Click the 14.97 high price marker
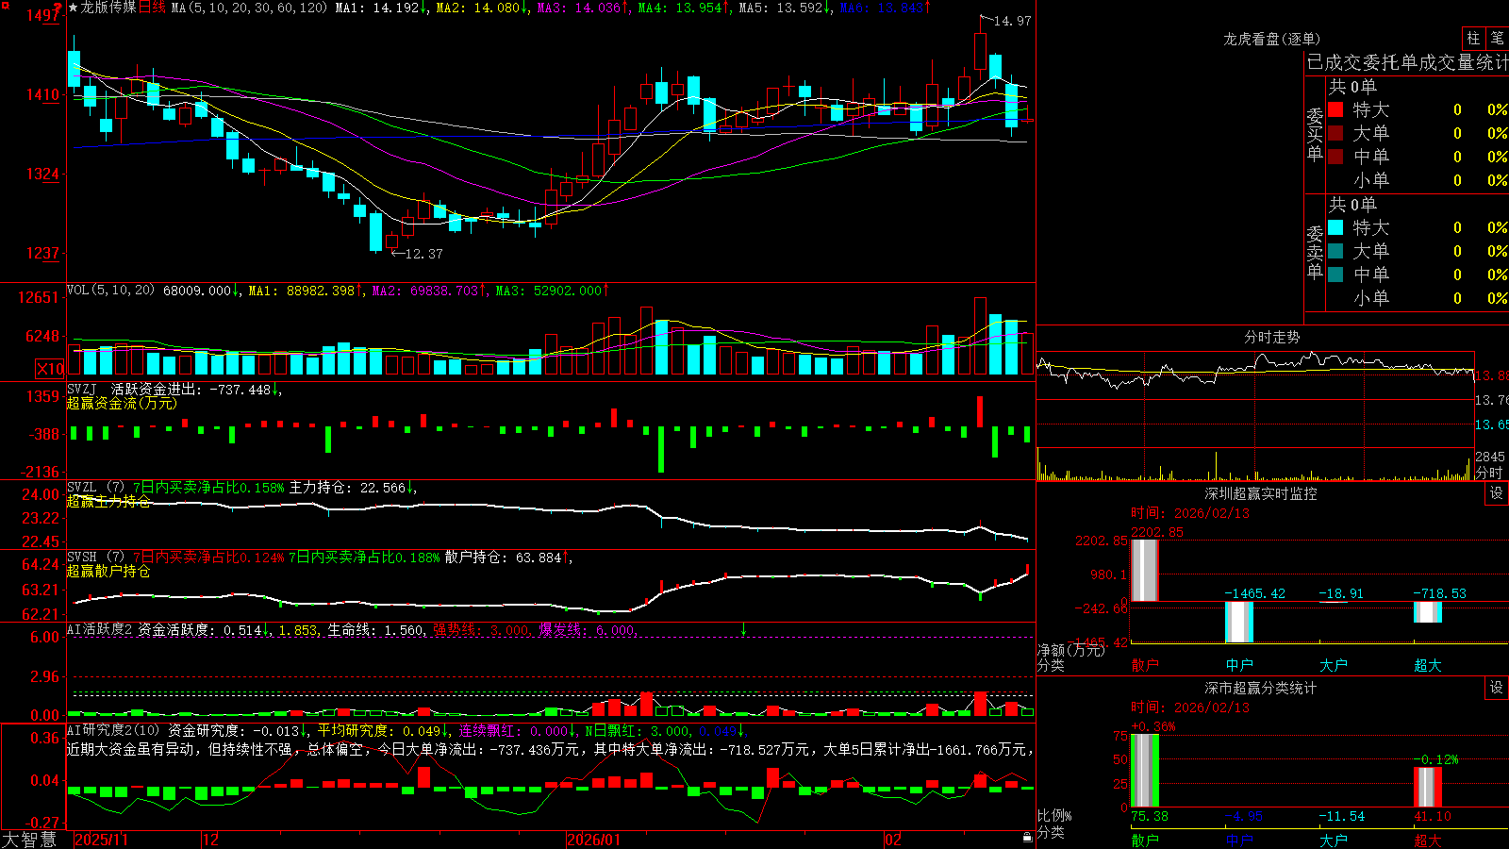This screenshot has height=849, width=1509. point(1013,21)
